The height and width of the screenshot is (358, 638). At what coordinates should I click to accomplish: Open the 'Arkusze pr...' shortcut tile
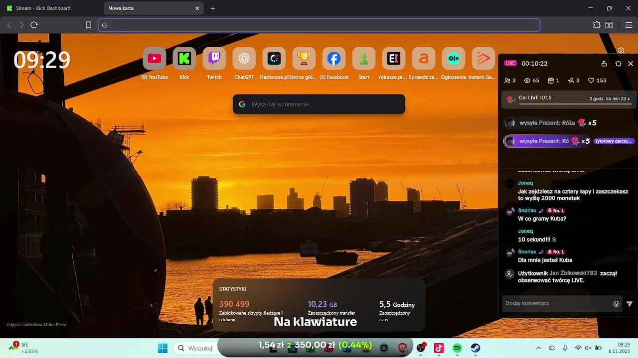394,59
